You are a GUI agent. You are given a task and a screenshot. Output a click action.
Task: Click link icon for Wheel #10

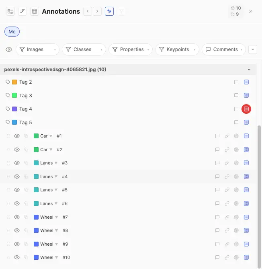tap(227, 257)
